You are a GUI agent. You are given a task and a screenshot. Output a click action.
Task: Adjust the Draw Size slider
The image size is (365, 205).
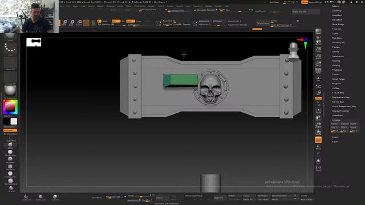pos(176,24)
